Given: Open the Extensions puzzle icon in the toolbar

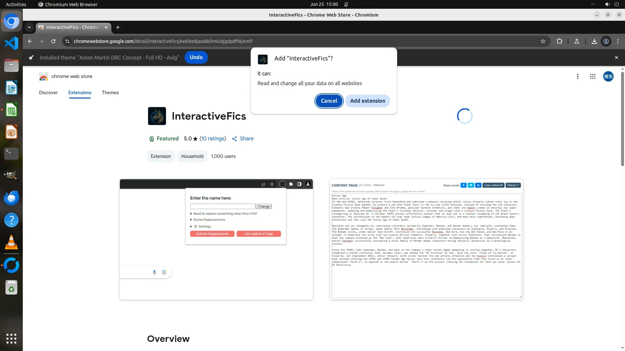Looking at the screenshot, I should click(x=559, y=41).
